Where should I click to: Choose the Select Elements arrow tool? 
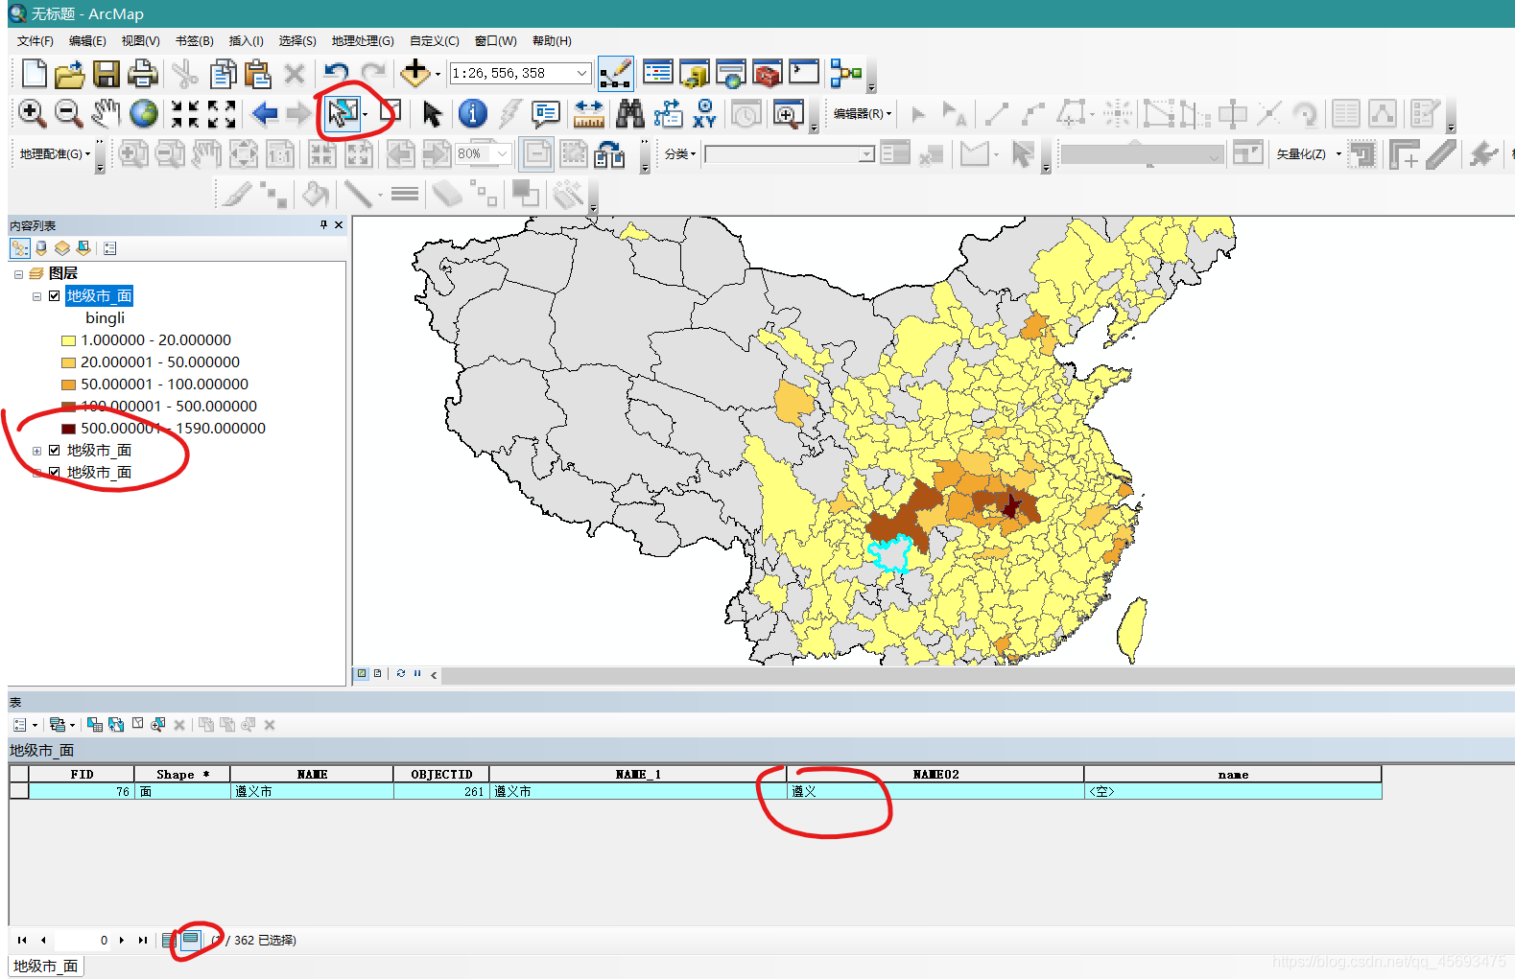click(x=432, y=114)
